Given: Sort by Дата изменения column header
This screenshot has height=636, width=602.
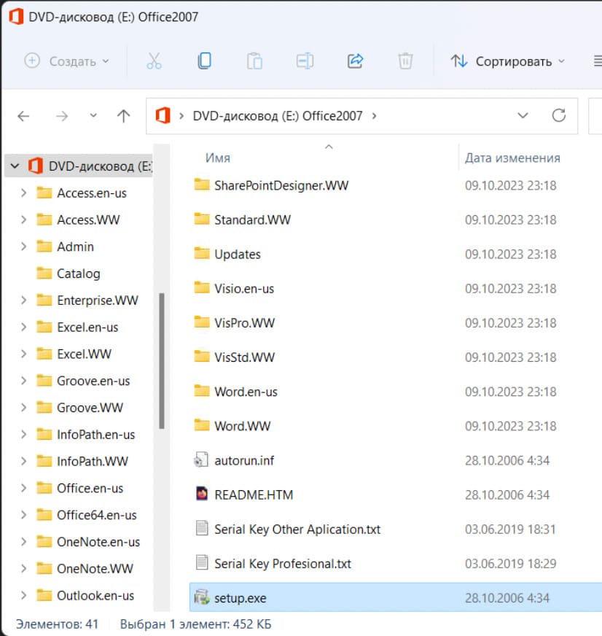Looking at the screenshot, I should pyautogui.click(x=512, y=158).
